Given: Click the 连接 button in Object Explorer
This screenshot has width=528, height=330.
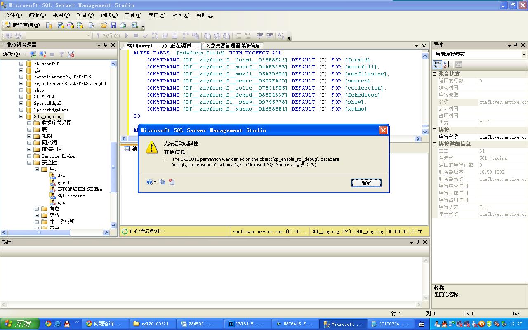Looking at the screenshot, I should point(14,54).
